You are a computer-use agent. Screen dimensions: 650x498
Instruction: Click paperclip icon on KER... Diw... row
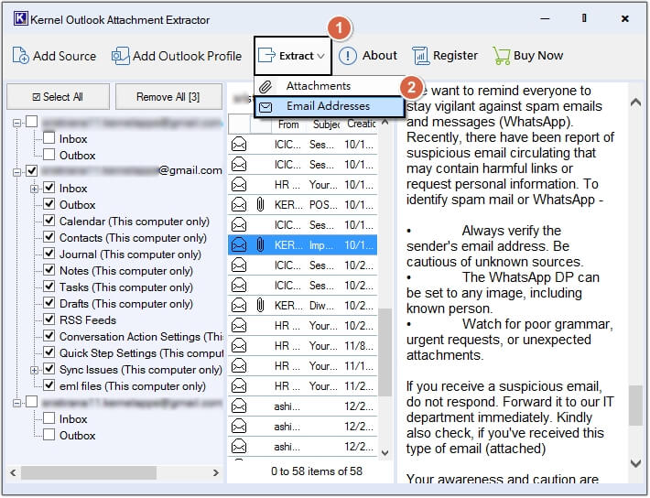point(260,305)
